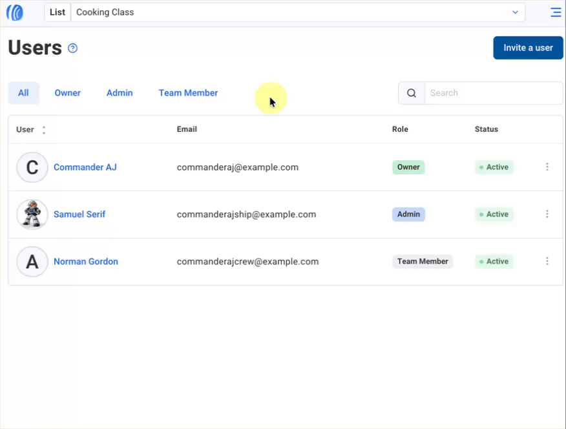Click Norman Gordon's A avatar
The width and height of the screenshot is (566, 429).
pos(32,262)
